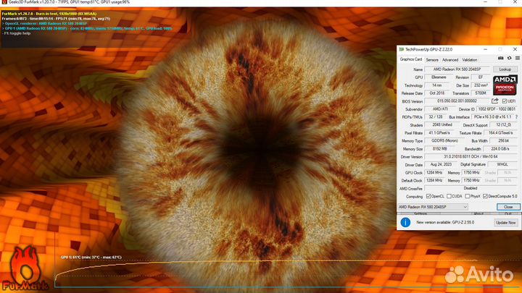Switch to the Sensors tab
This screenshot has height=293, width=522.
pos(431,59)
